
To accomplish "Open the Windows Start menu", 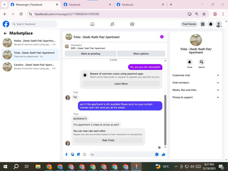I will tap(5, 166).
